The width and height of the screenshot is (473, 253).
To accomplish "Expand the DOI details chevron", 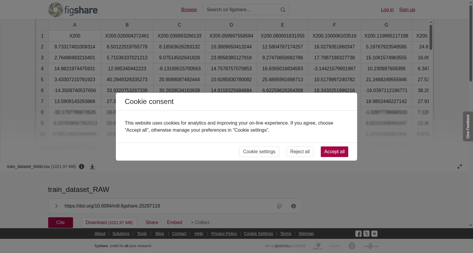I will coord(56,206).
